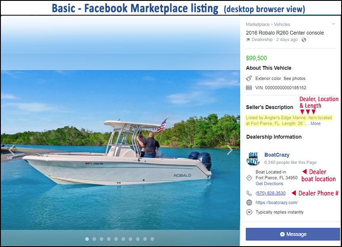Jump to the last photo carousel dot
This screenshot has width=342, height=247.
pyautogui.click(x=152, y=239)
